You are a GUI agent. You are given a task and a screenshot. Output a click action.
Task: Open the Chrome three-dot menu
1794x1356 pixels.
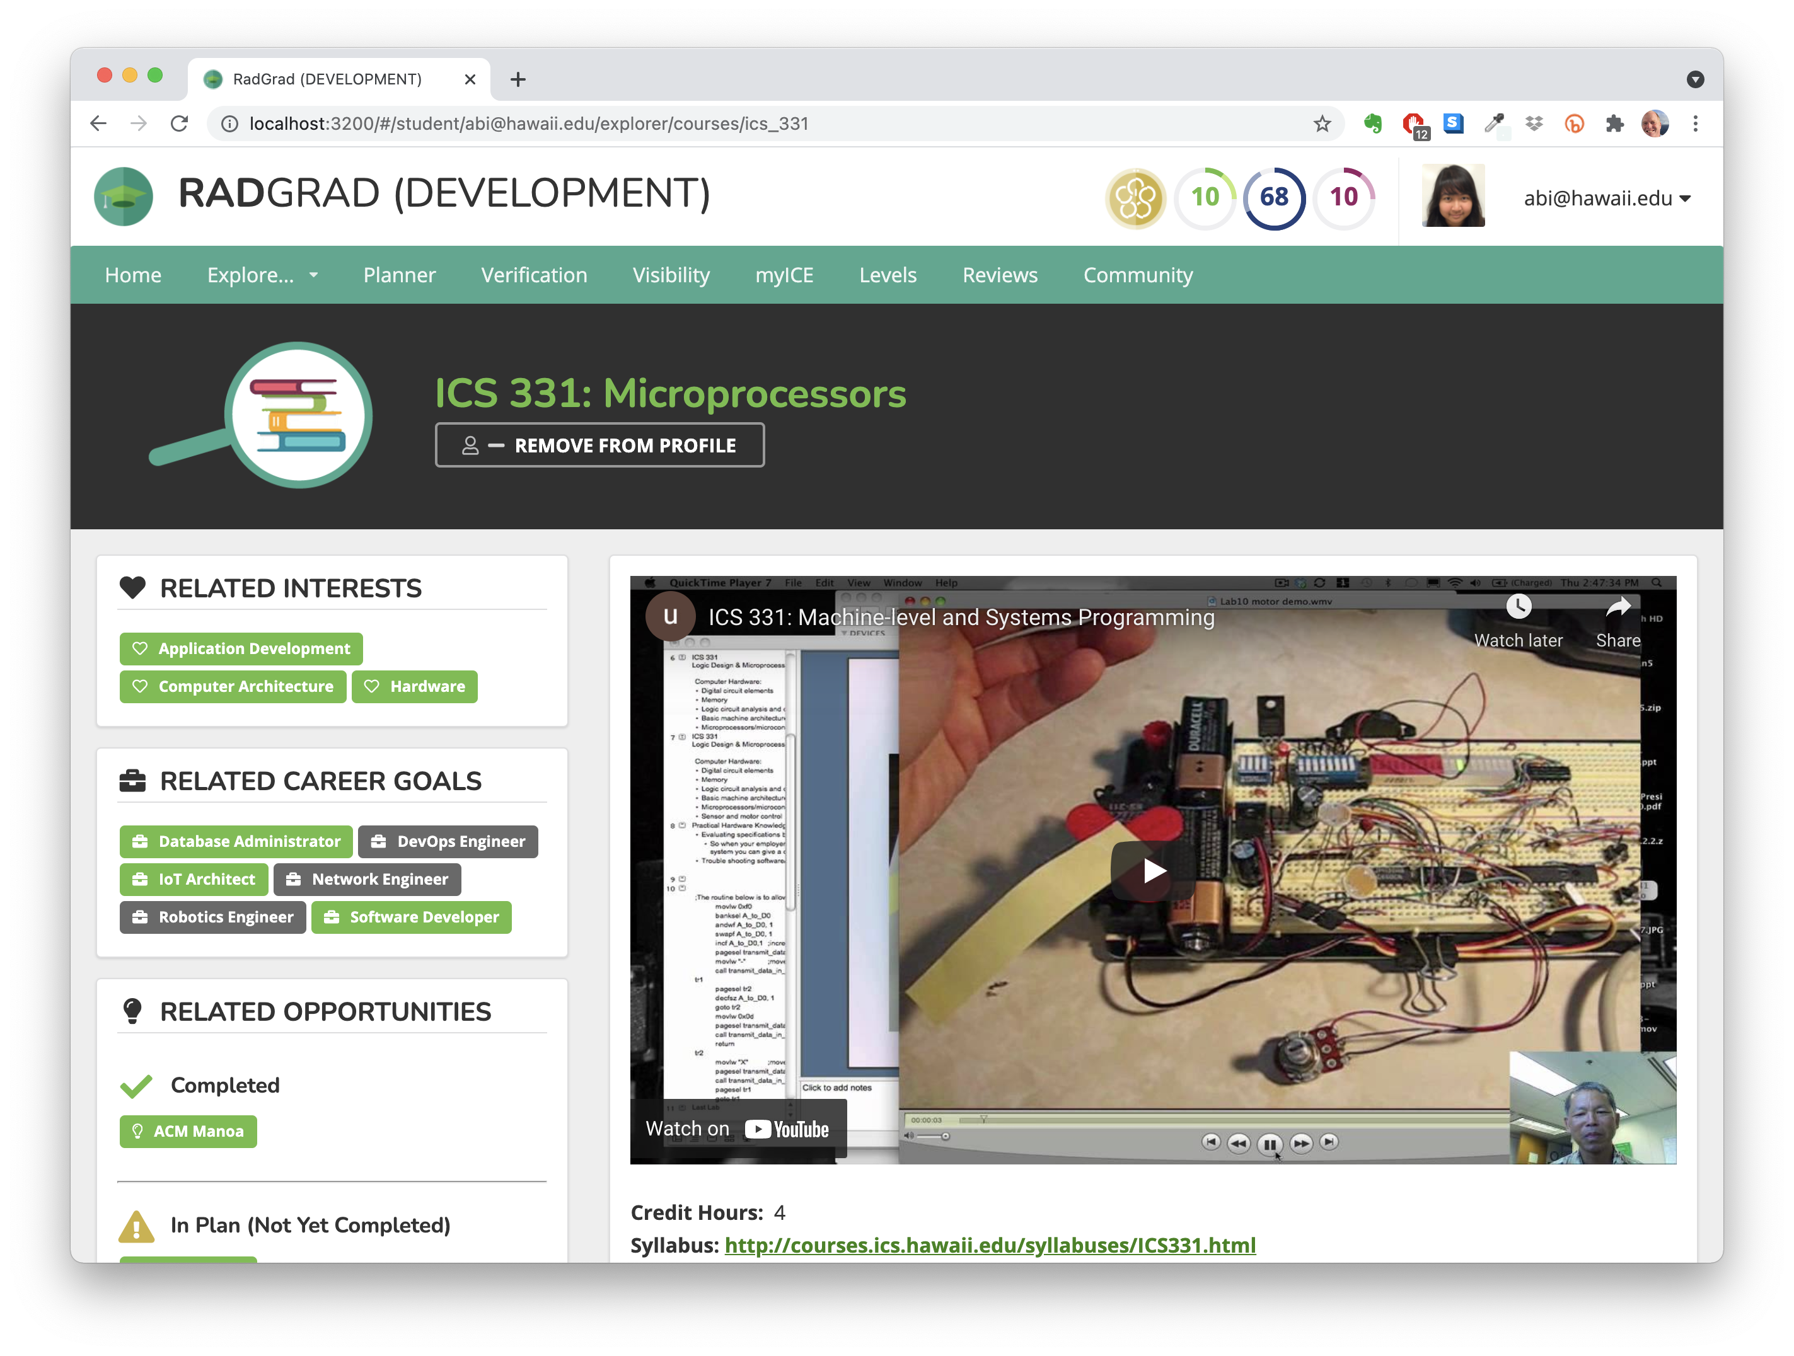point(1695,124)
